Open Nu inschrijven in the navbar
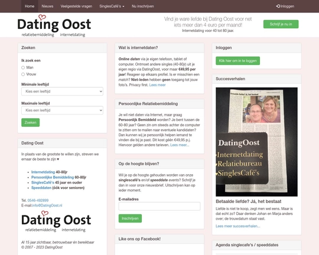 (142, 6)
